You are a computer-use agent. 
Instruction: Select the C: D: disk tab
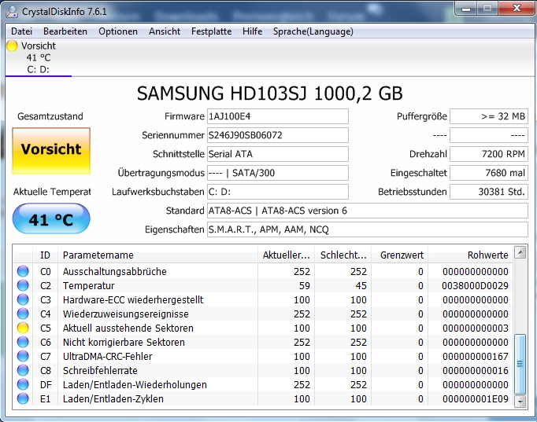click(x=39, y=57)
